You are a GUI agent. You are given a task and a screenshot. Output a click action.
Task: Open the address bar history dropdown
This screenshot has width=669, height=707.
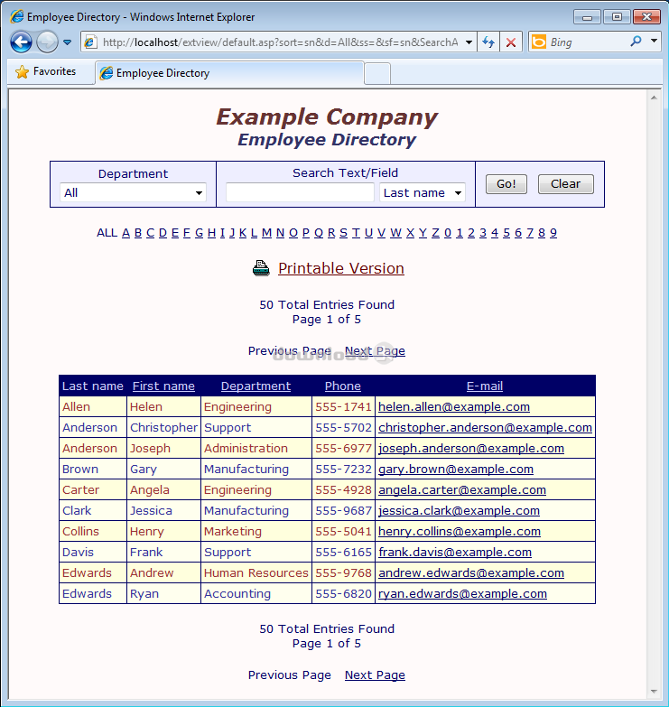pyautogui.click(x=469, y=42)
